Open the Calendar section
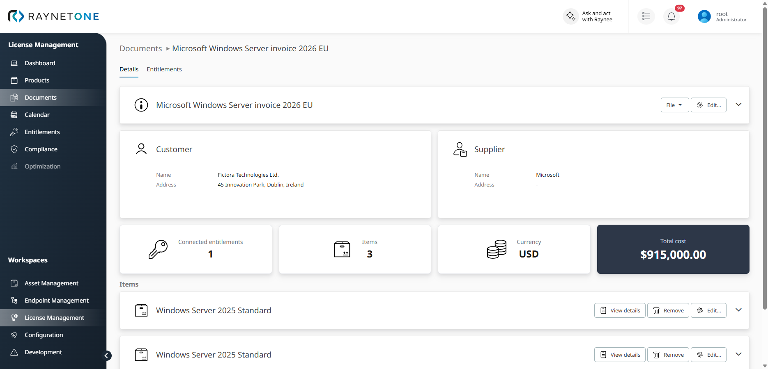768x369 pixels. (53, 115)
